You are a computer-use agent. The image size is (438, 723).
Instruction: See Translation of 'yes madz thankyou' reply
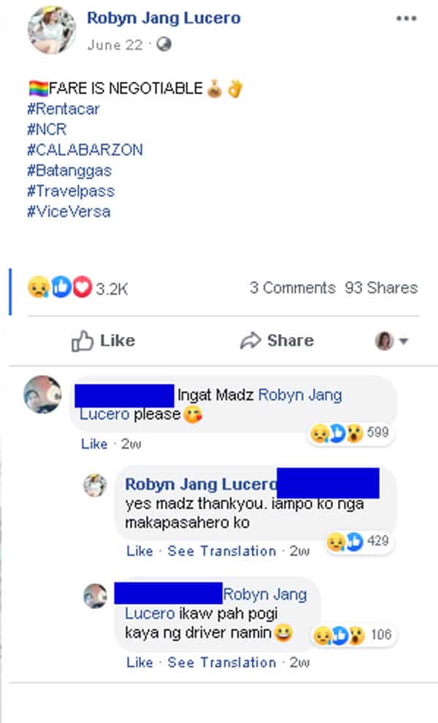point(222,550)
